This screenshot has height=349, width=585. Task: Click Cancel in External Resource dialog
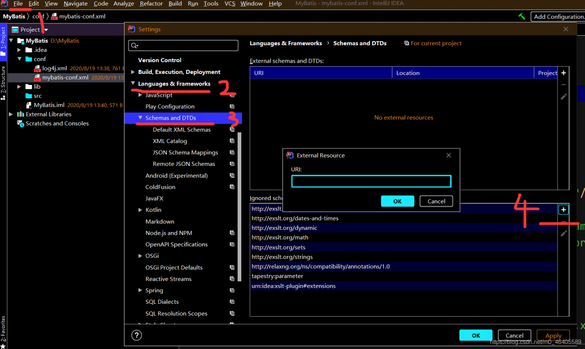(436, 201)
